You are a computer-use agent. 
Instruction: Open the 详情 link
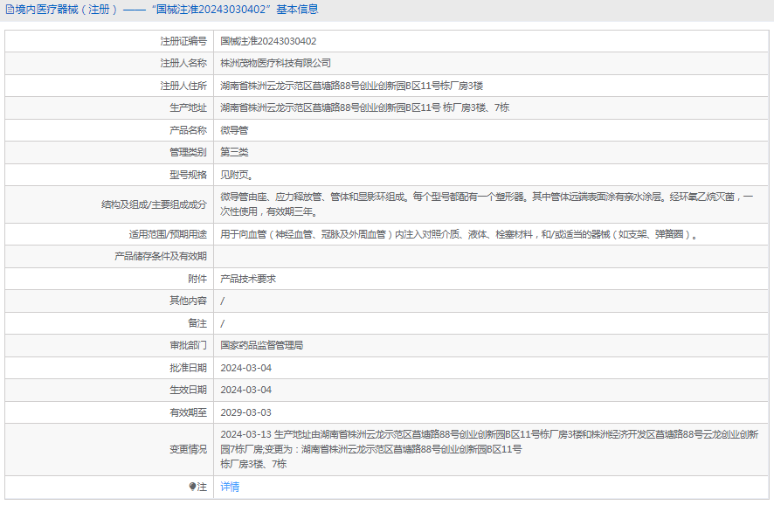[x=230, y=487]
